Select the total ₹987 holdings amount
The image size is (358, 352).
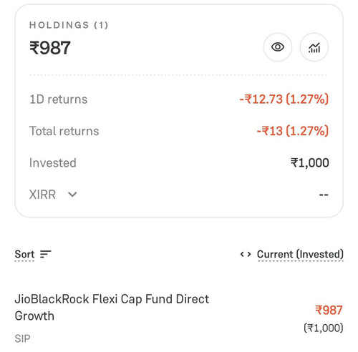pyautogui.click(x=50, y=48)
